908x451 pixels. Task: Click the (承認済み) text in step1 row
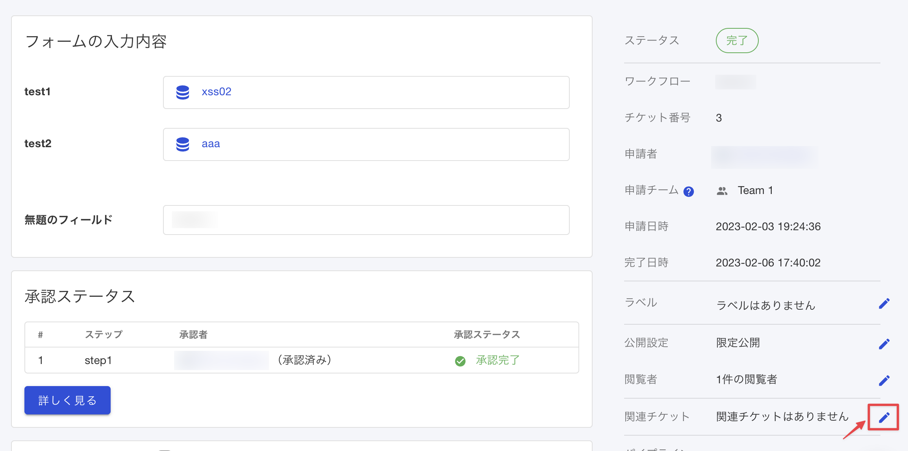coord(304,360)
